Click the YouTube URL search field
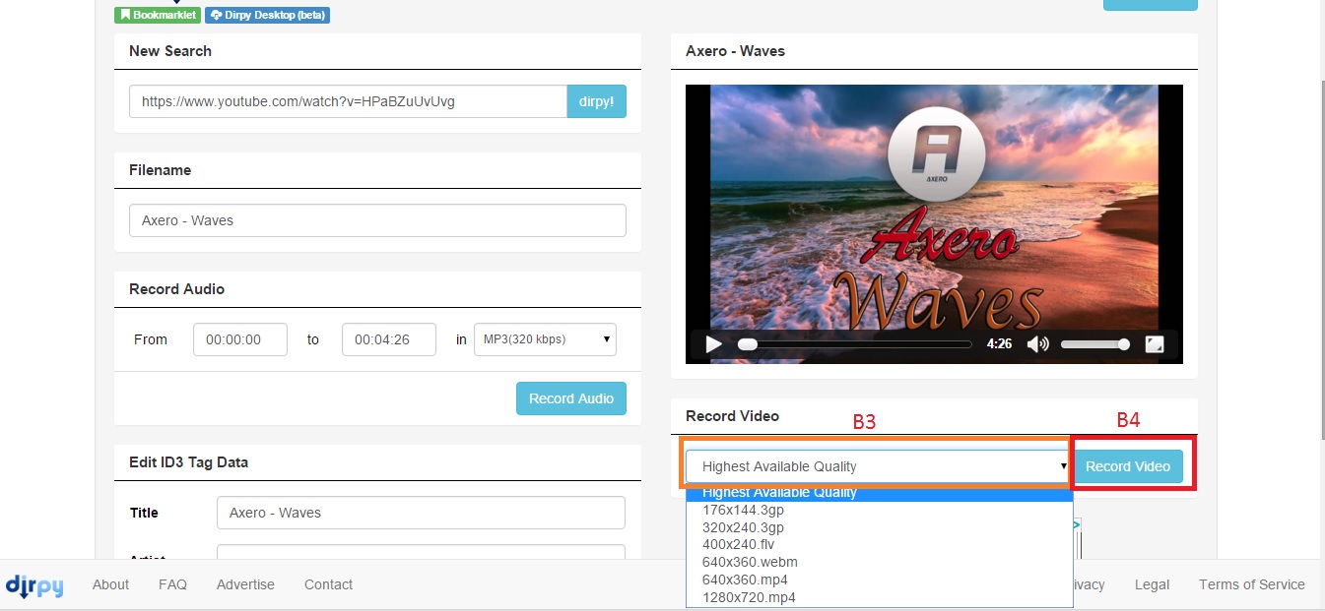The height and width of the screenshot is (611, 1325). point(348,101)
